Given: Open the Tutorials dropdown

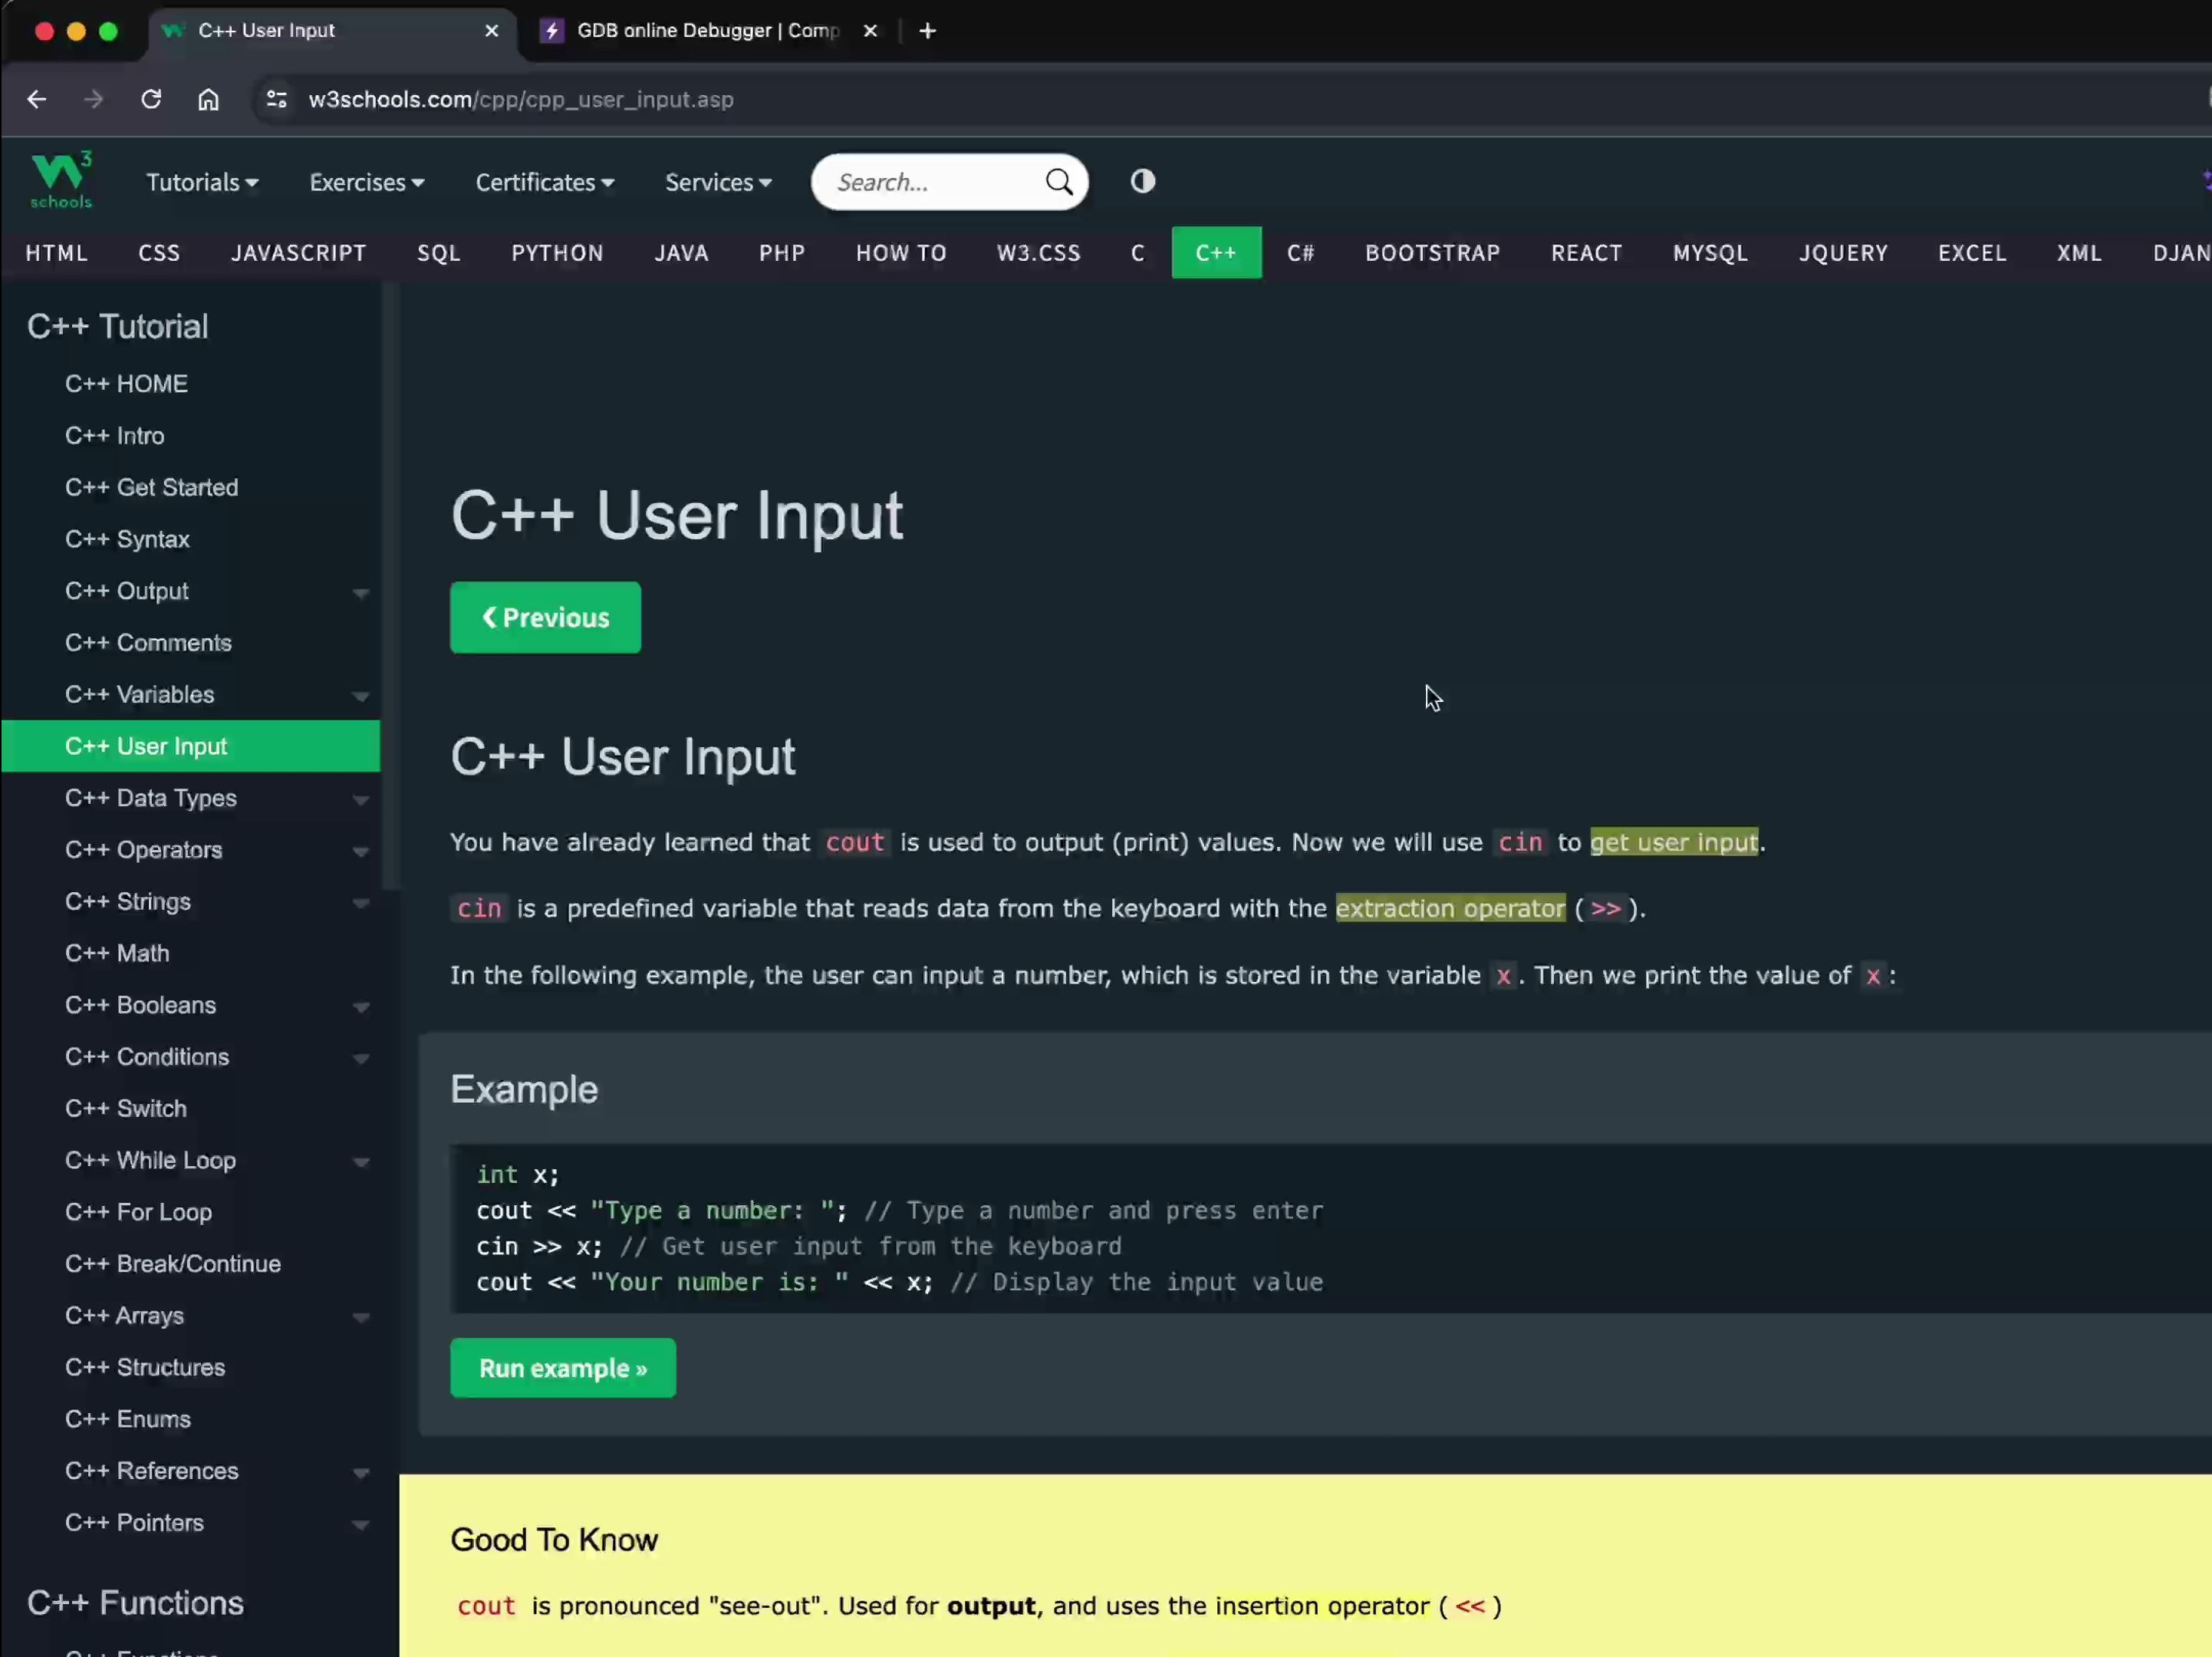Looking at the screenshot, I should coord(201,182).
